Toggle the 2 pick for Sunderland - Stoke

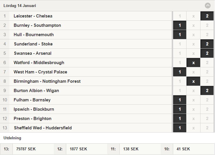pyautogui.click(x=207, y=44)
